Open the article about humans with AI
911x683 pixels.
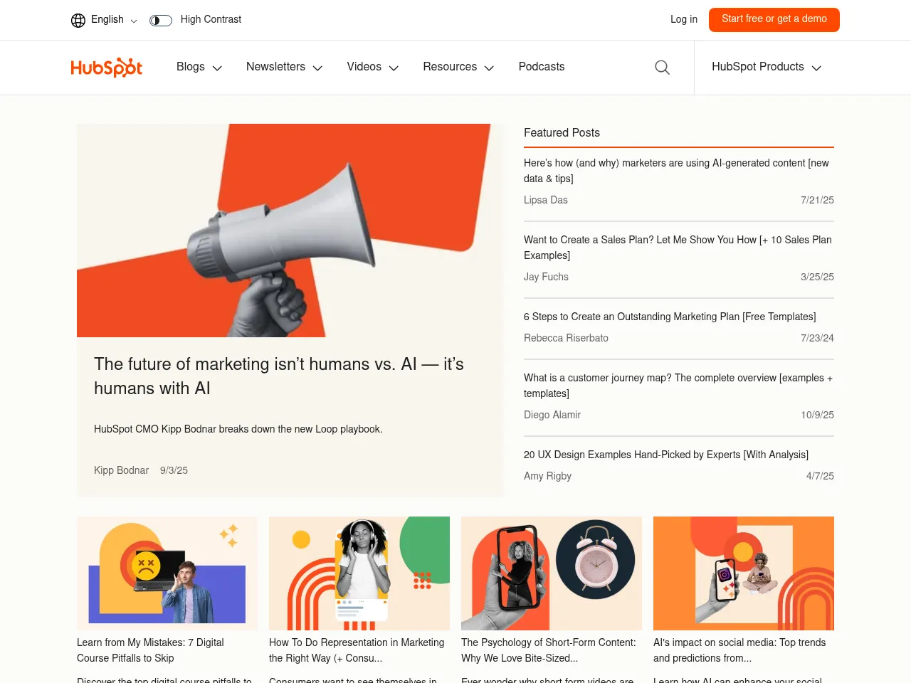pyautogui.click(x=278, y=376)
